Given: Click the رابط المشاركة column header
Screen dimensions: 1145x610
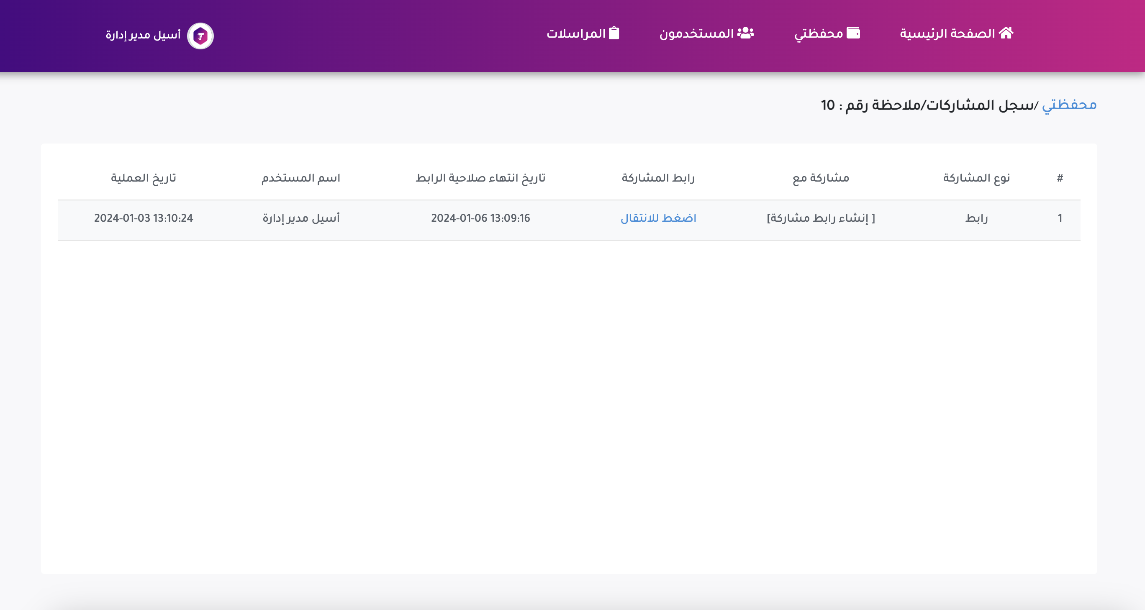Looking at the screenshot, I should [x=658, y=178].
